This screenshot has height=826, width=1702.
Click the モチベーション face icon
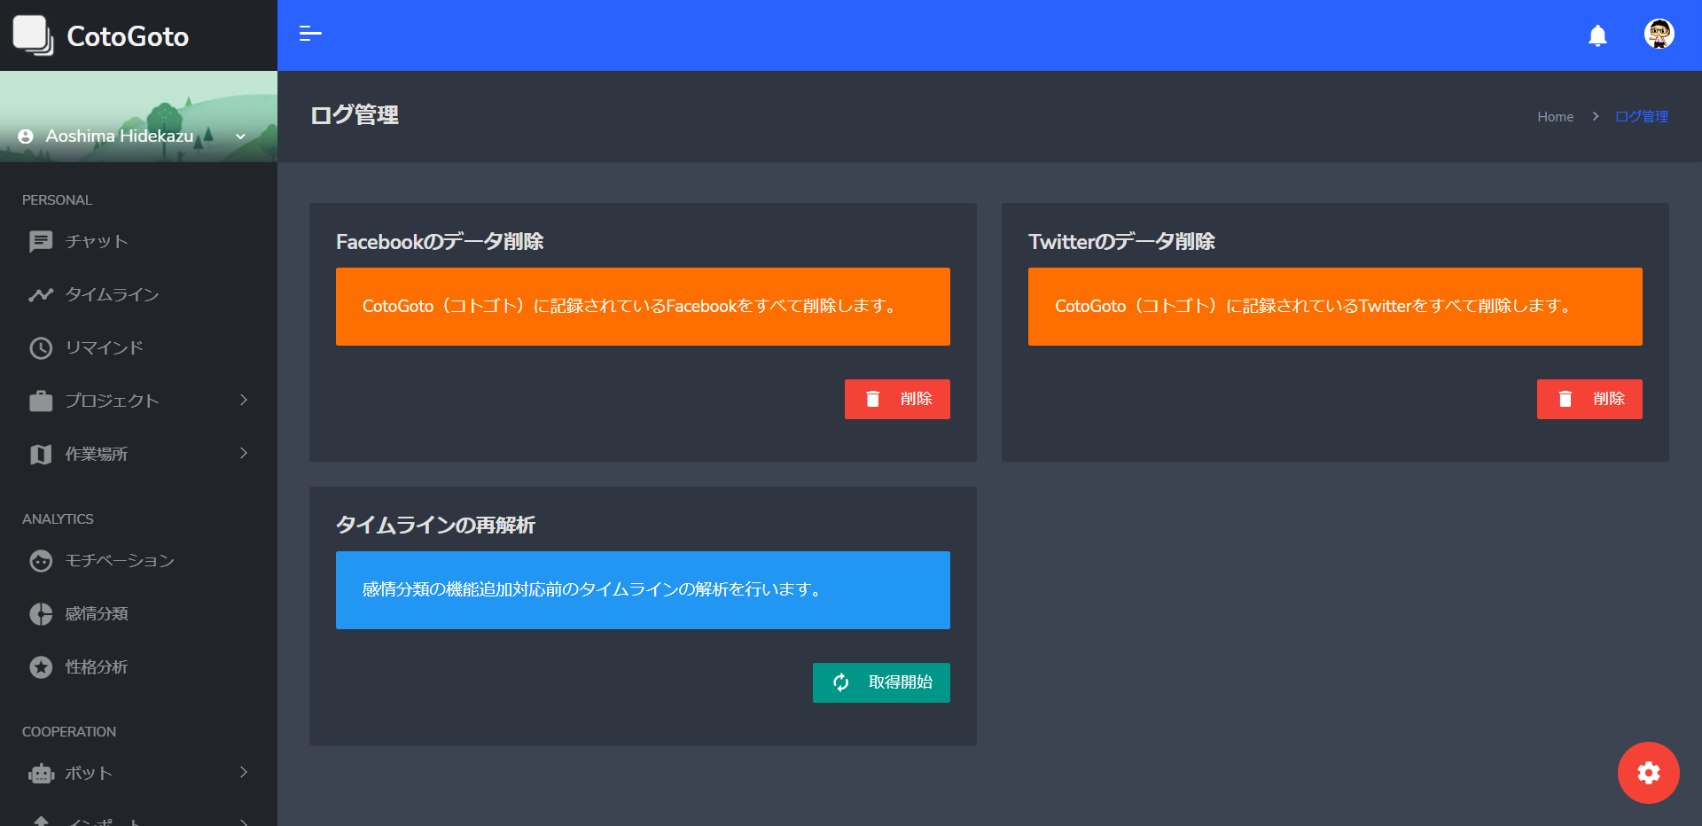(41, 560)
